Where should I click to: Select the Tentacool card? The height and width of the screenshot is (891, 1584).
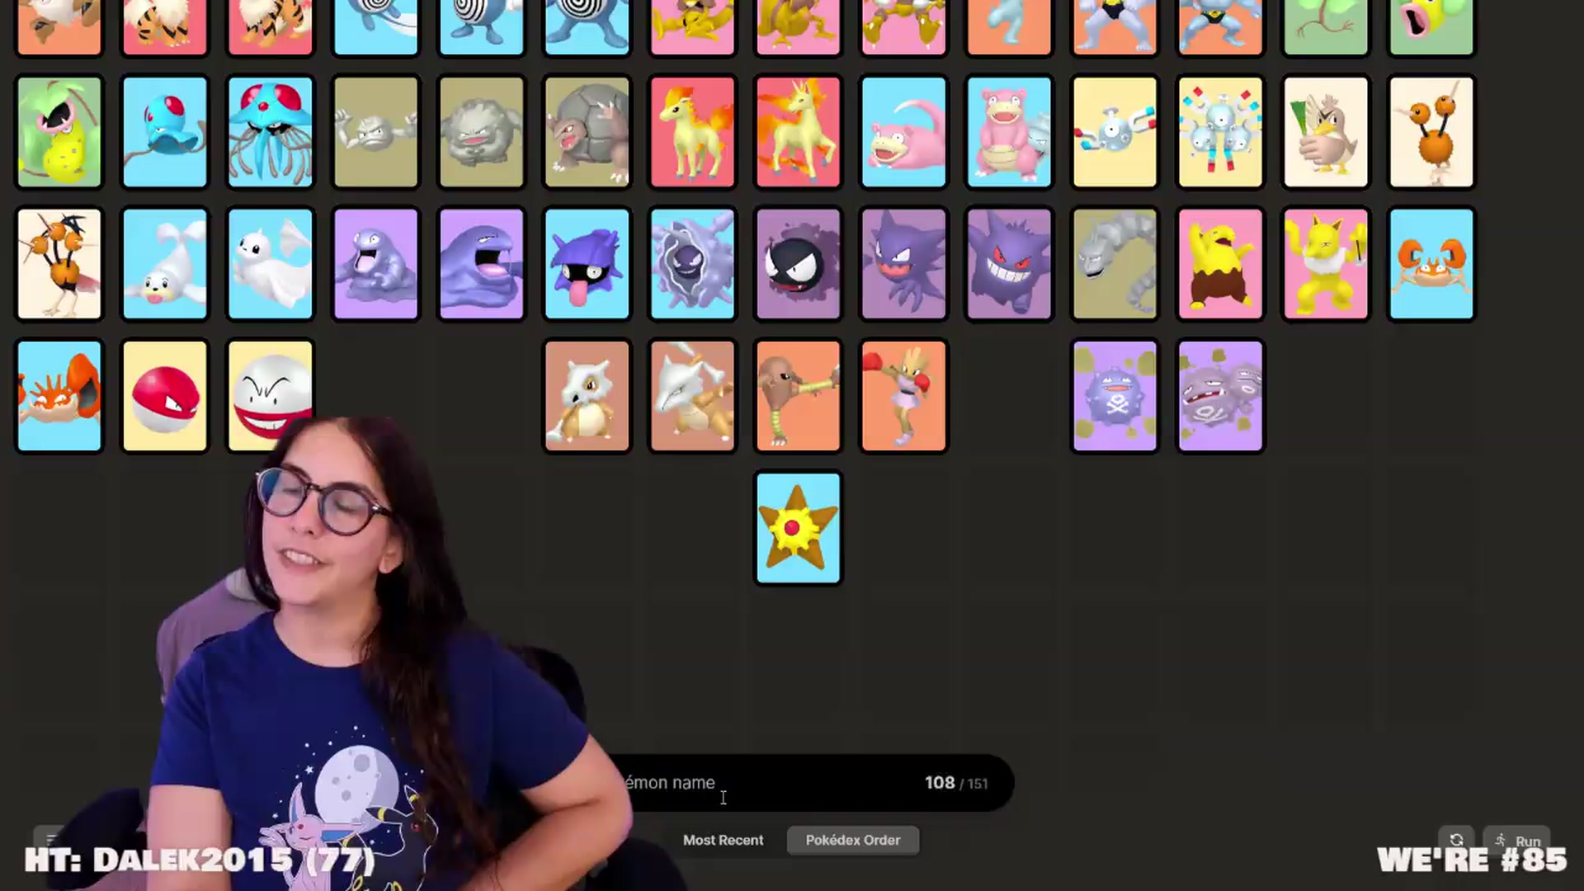point(165,132)
